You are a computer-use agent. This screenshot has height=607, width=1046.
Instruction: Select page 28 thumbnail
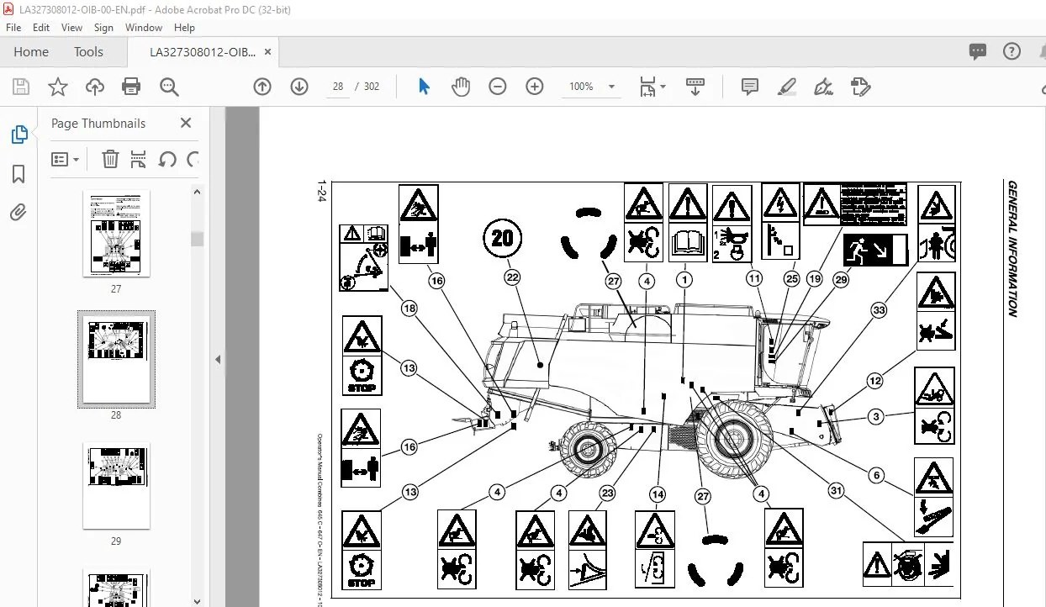116,359
